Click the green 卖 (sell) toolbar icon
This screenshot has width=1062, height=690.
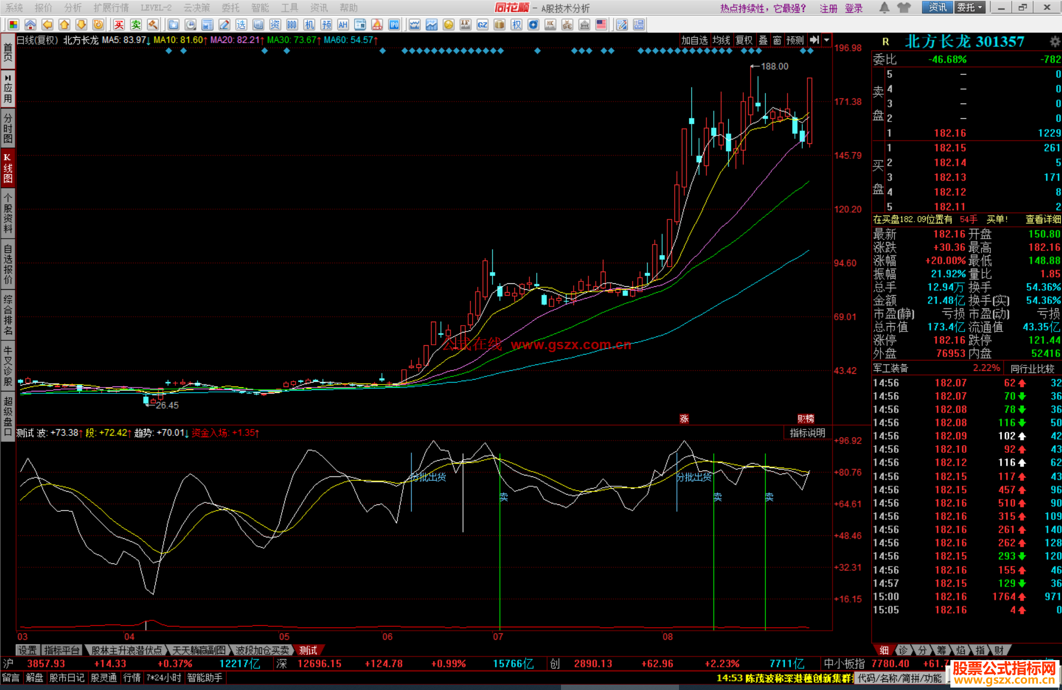coord(136,25)
